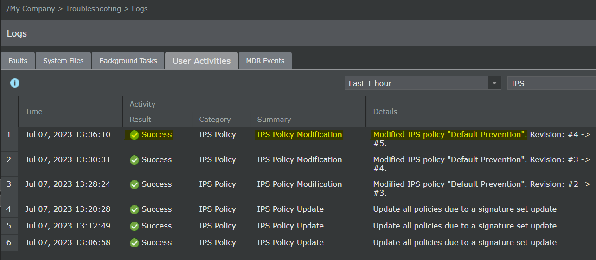596x260 pixels.
Task: Click Logs in the breadcrumb
Action: click(x=140, y=9)
